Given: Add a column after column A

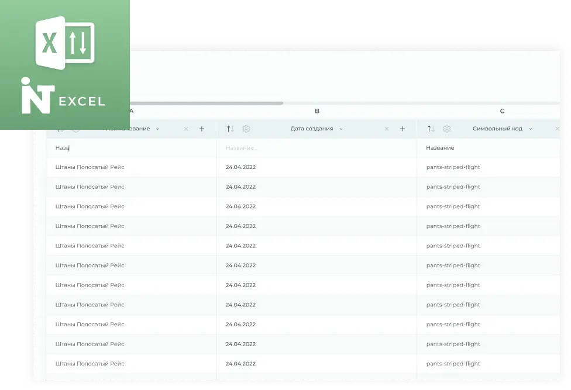Looking at the screenshot, I should click(x=202, y=129).
